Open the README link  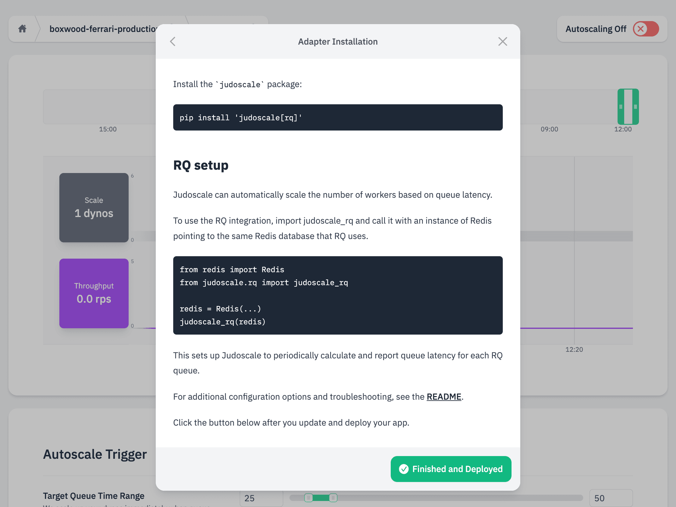(444, 397)
